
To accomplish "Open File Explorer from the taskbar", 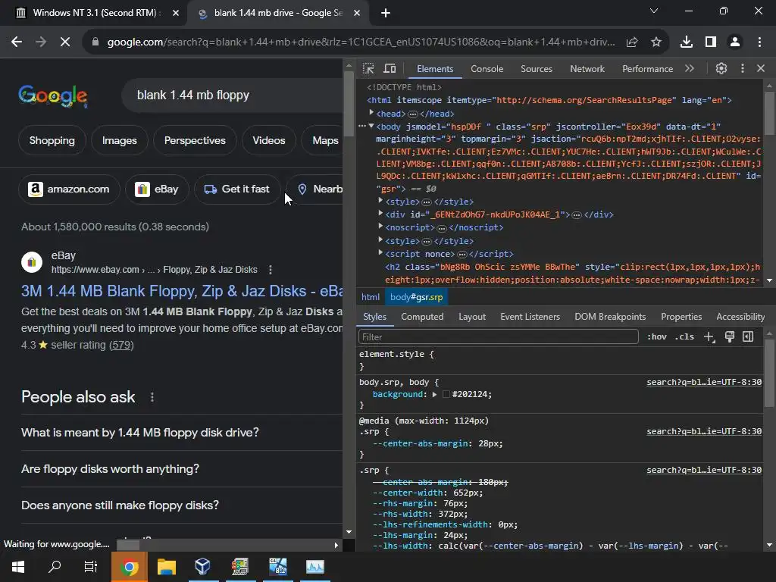I will pos(166,567).
